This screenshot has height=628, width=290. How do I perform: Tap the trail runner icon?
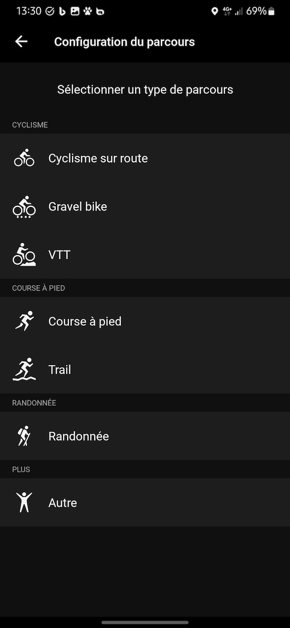[24, 369]
